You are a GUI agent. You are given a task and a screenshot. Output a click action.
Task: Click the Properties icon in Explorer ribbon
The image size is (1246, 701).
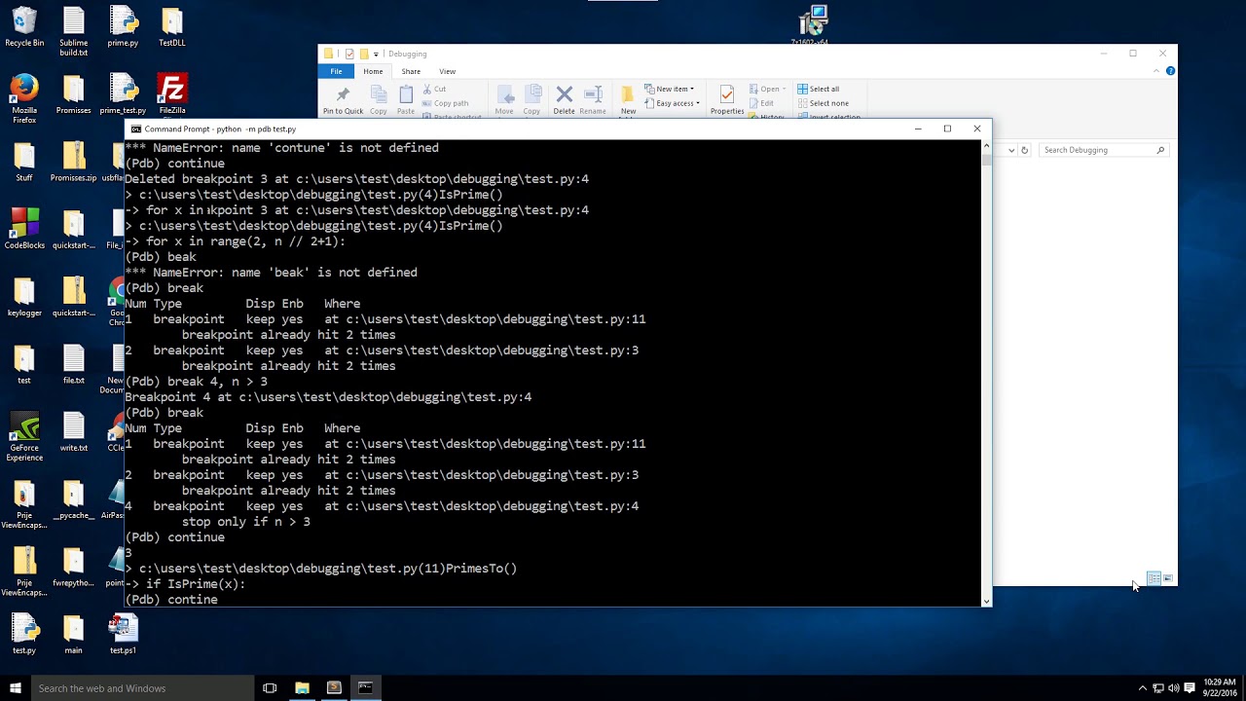pos(727,100)
